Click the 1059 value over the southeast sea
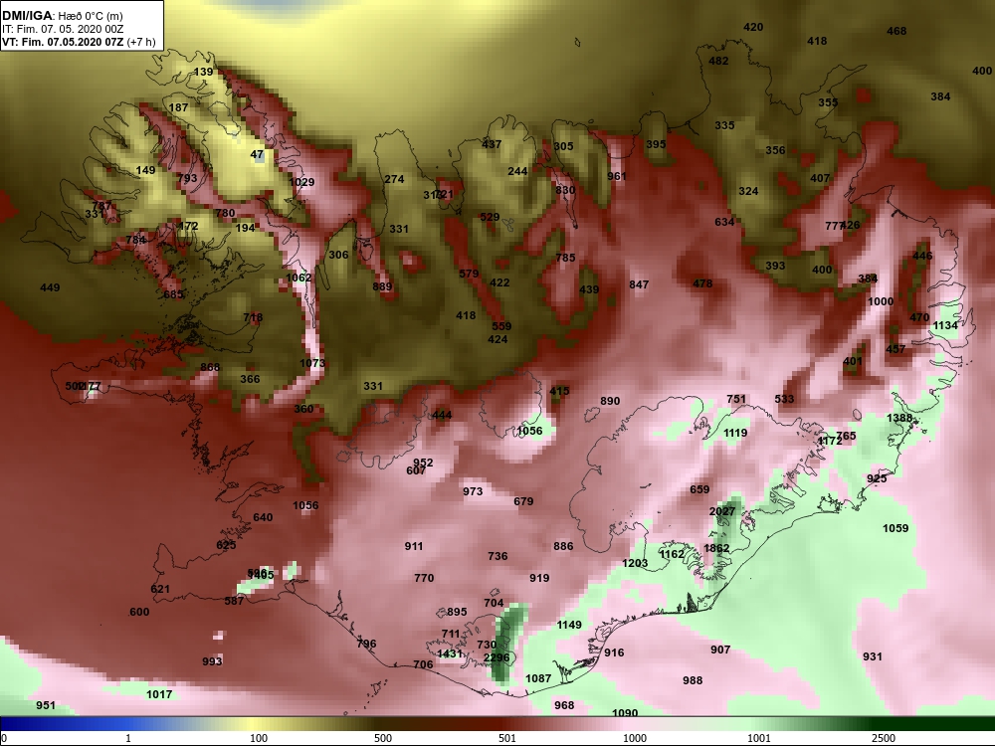The width and height of the screenshot is (995, 746). (x=895, y=528)
